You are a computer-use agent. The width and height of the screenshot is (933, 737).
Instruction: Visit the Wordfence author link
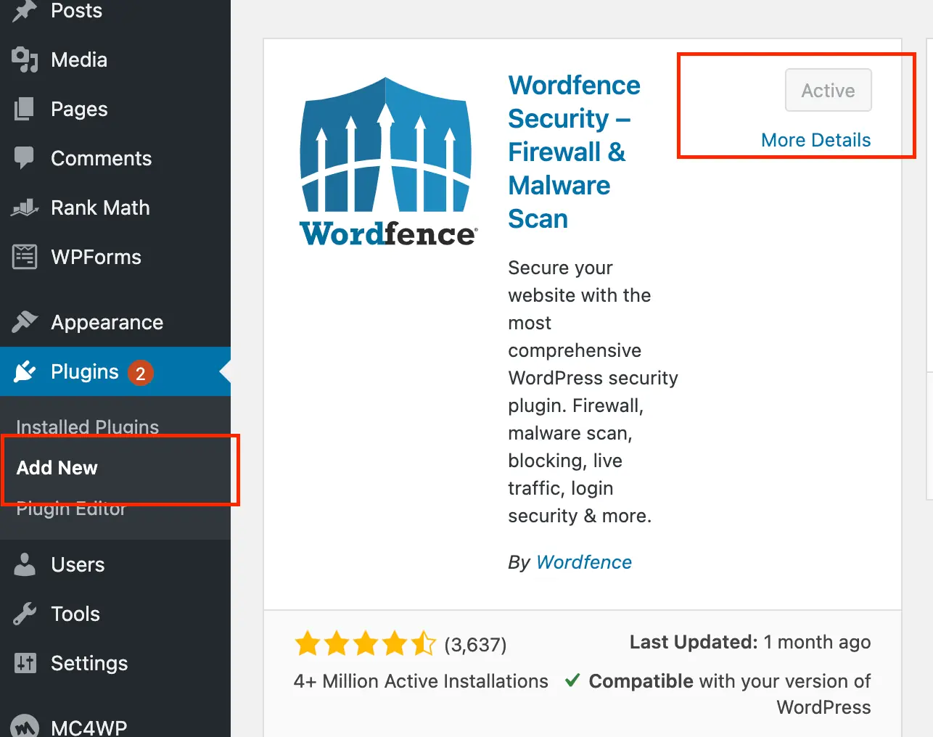584,562
